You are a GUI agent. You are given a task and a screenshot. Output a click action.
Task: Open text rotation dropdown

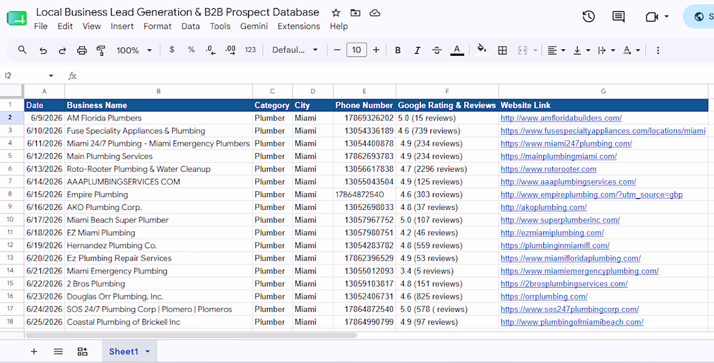[x=632, y=50]
